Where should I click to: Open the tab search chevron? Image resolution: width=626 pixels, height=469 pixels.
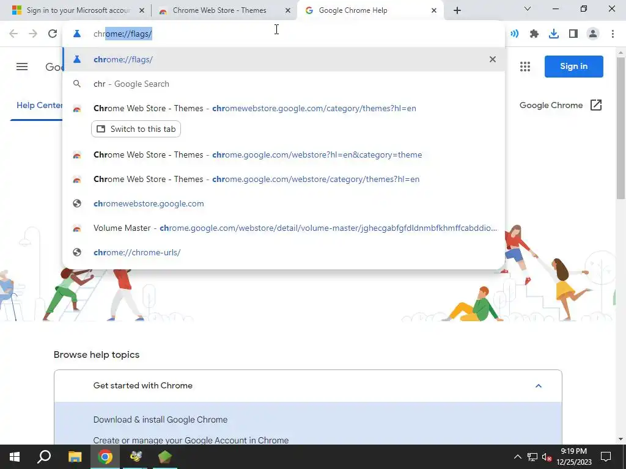point(528,9)
